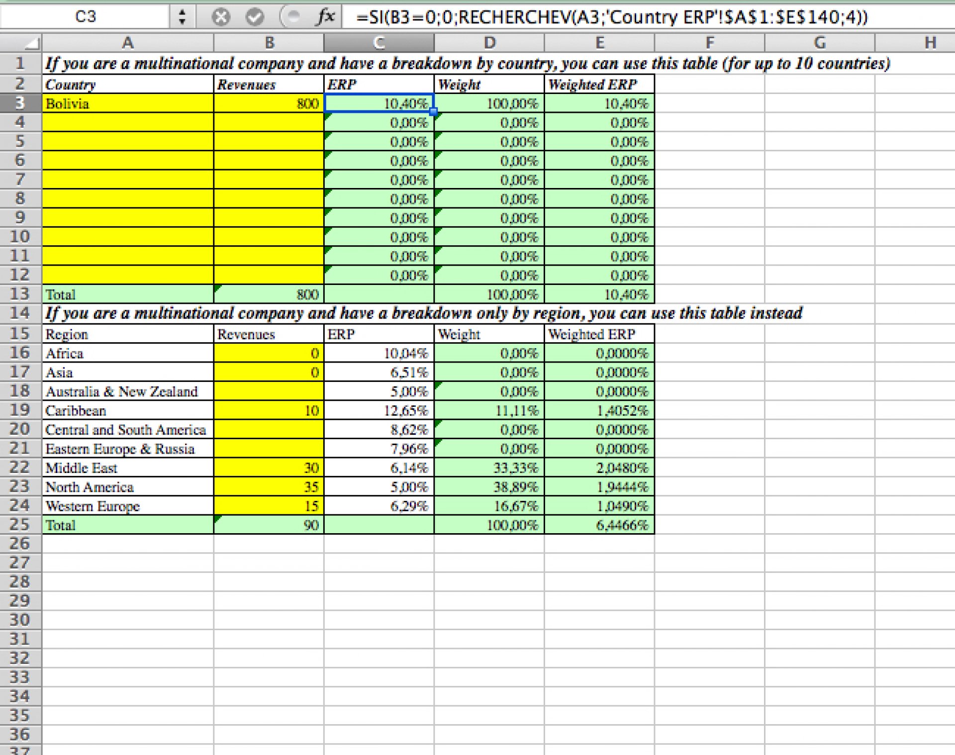Click the total revenues 800 in row 13
The height and width of the screenshot is (755, 955).
coord(269,294)
